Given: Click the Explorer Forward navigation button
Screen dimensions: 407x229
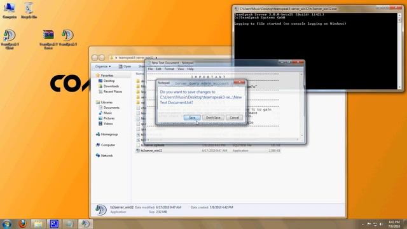Looking at the screenshot, I should [x=102, y=58].
